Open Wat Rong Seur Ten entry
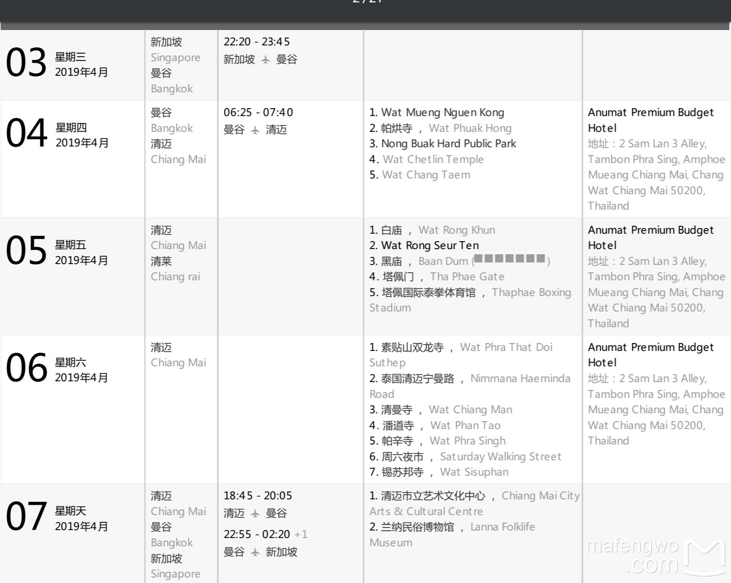 (424, 246)
